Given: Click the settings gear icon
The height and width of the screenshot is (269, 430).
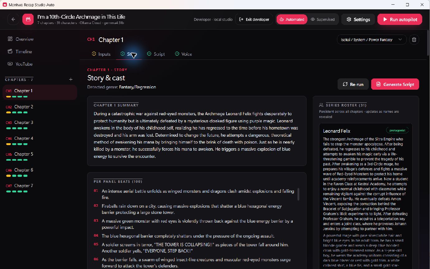Looking at the screenshot, I should [349, 19].
